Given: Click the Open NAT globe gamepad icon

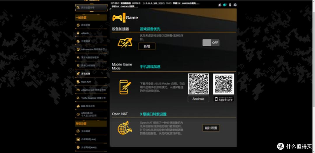Looking at the screenshot, I should pos(125,128).
